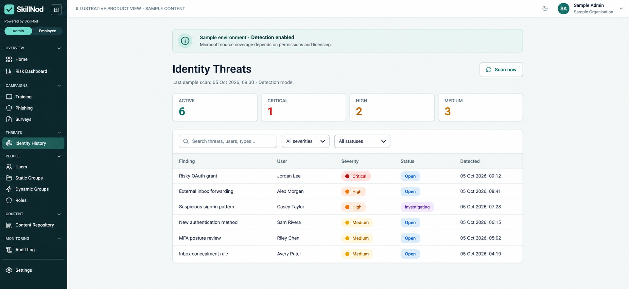Viewport: 629px width, 289px height.
Task: Collapse the Threats section chevron
Action: point(59,133)
